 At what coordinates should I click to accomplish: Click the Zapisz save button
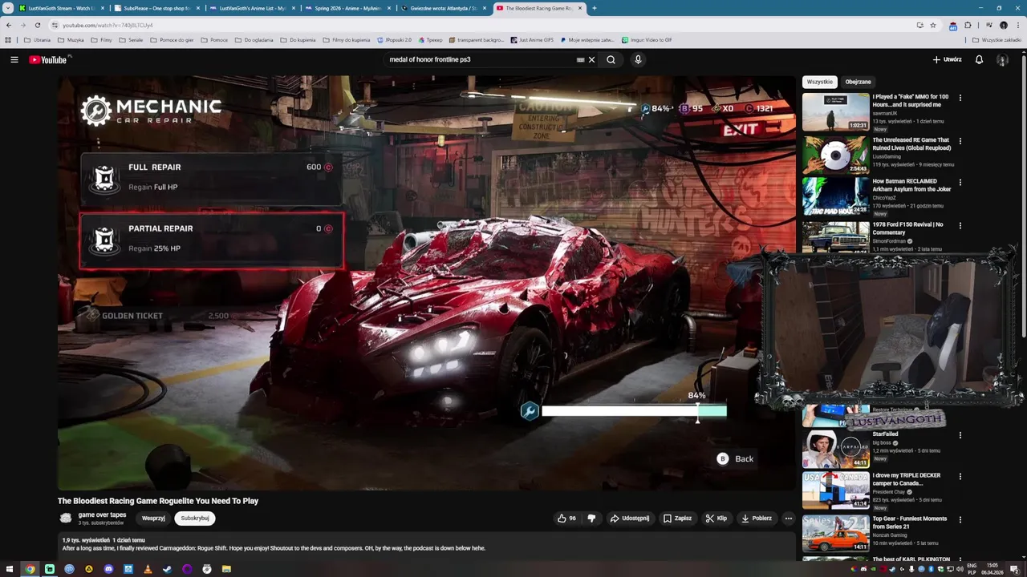coord(677,518)
